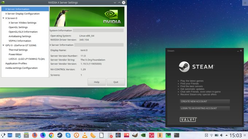
Task: Collapse the GPU 0 GeForce tree node
Action: tap(3, 45)
